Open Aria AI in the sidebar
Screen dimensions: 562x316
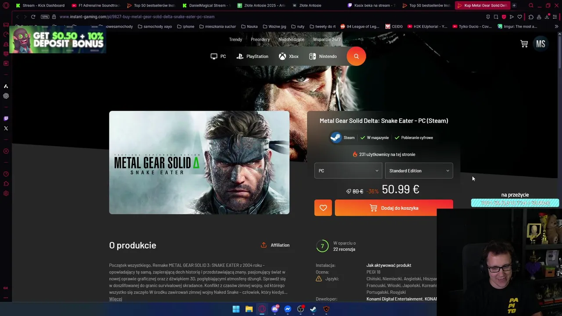6,86
